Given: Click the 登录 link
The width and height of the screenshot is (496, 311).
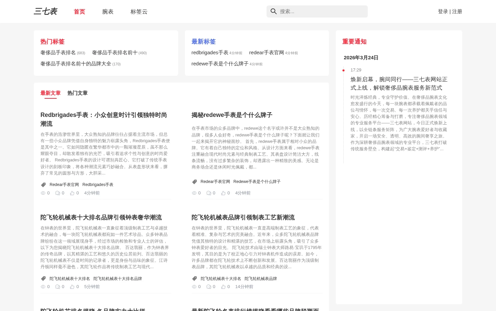Looking at the screenshot, I should pyautogui.click(x=443, y=11).
